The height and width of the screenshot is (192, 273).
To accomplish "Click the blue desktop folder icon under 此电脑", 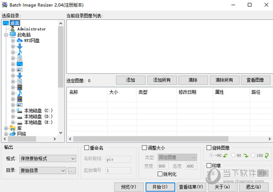I will coord(20,64).
